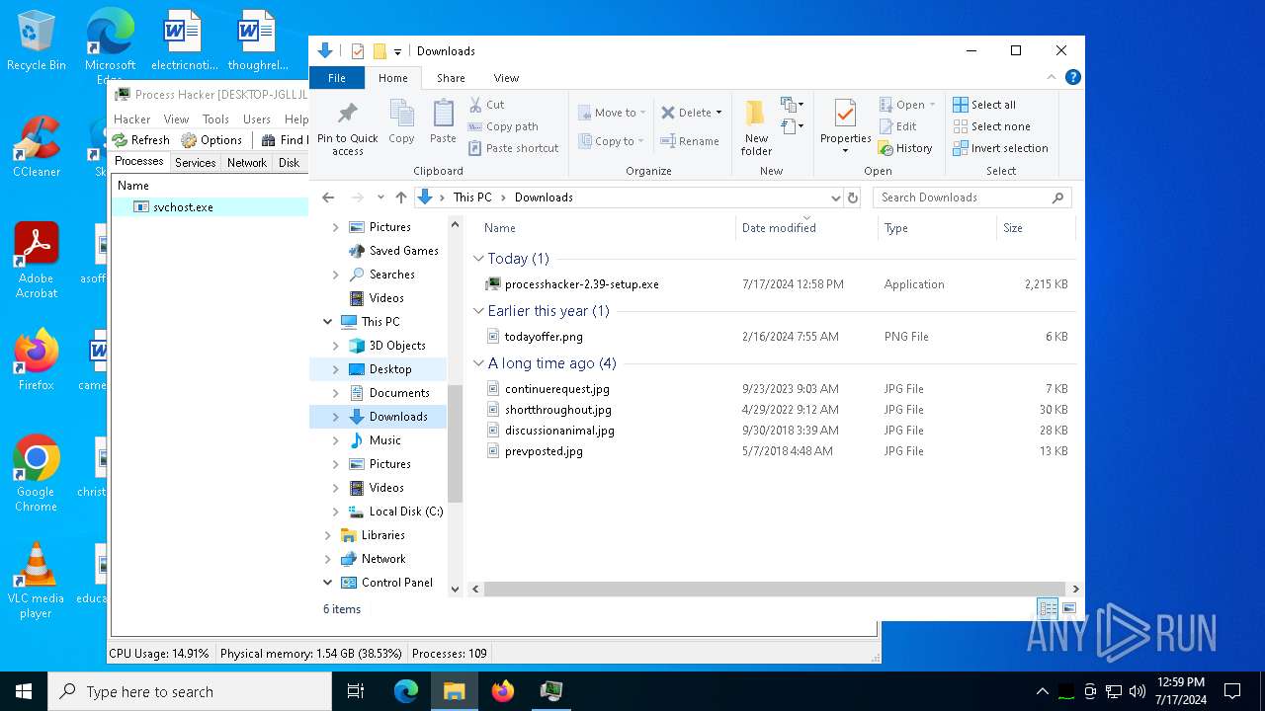Viewport: 1265px width, 711px height.
Task: Open Recycle Bin desktop icon
Action: tap(36, 40)
